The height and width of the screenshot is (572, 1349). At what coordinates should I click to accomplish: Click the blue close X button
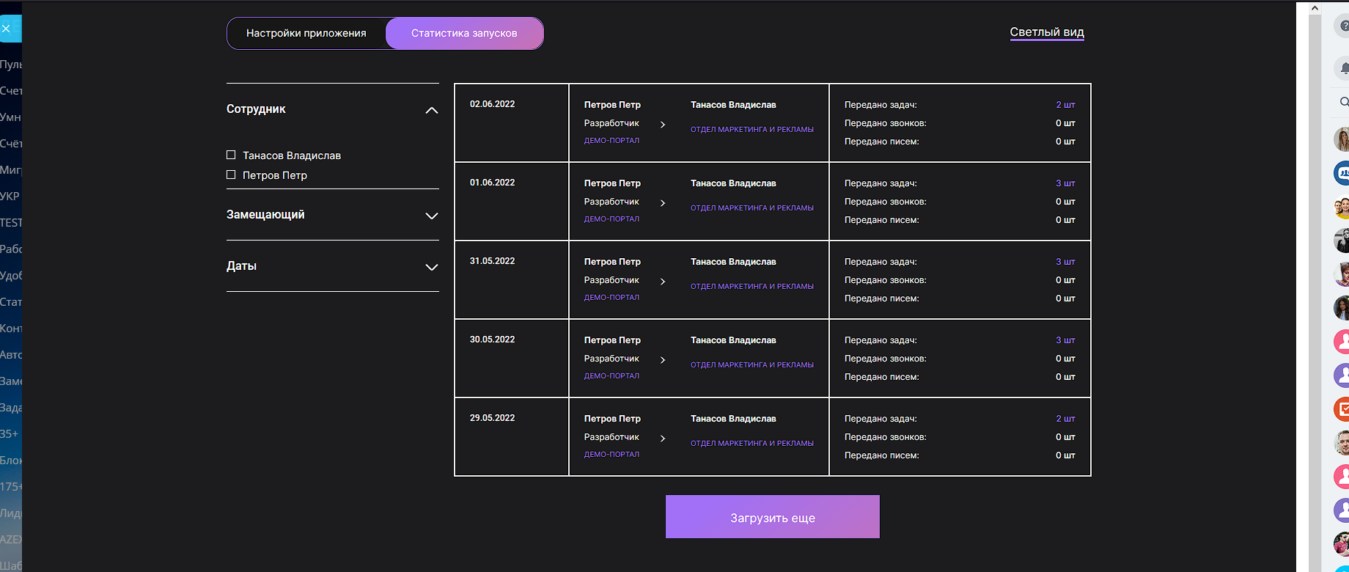[7, 29]
